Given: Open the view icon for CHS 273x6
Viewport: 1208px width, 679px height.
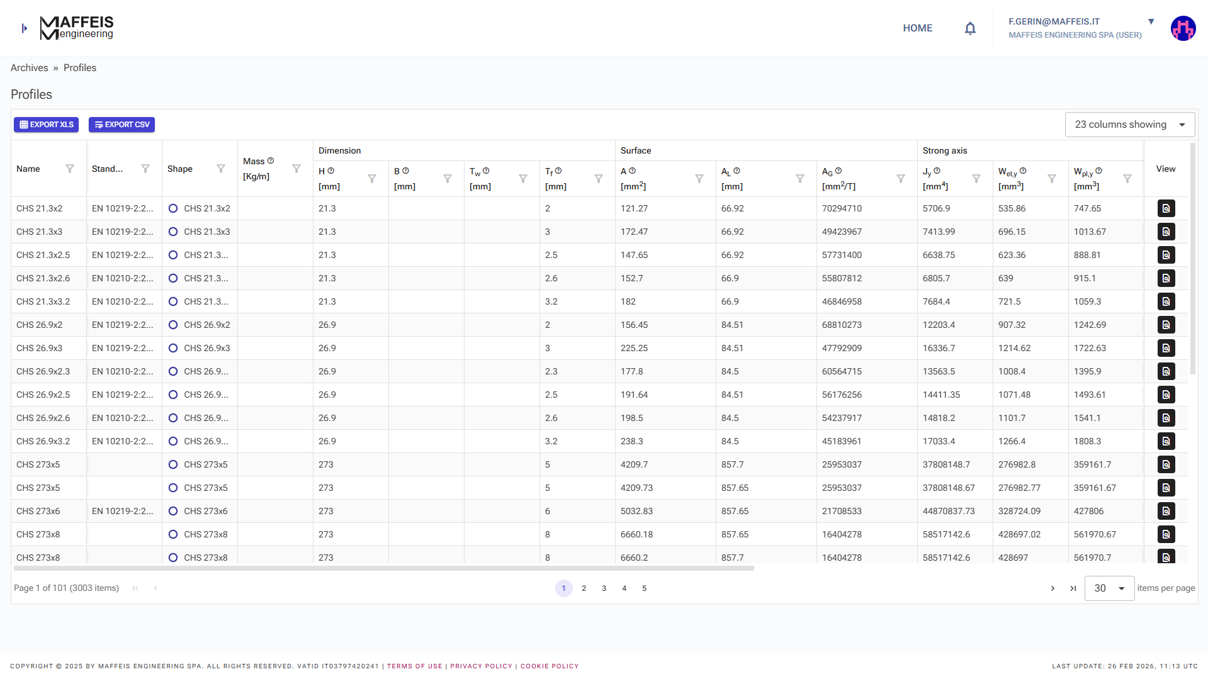Looking at the screenshot, I should tap(1166, 511).
